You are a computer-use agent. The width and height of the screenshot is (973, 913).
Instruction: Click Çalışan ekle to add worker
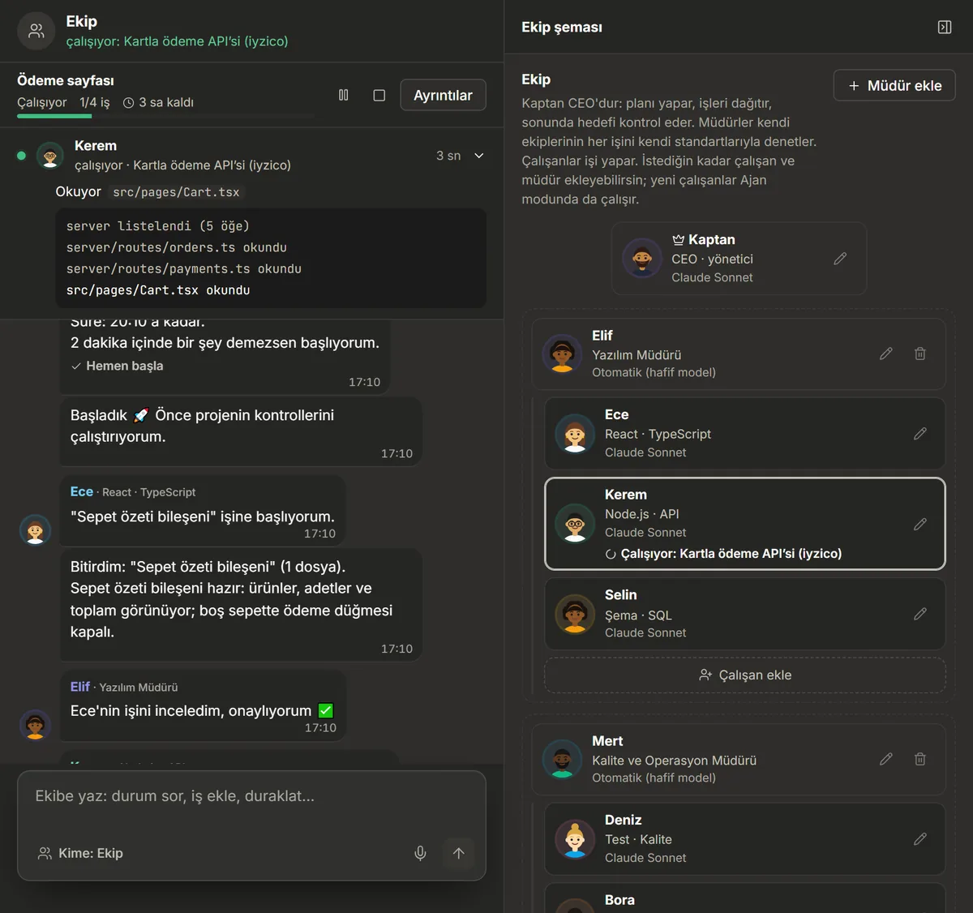[745, 675]
